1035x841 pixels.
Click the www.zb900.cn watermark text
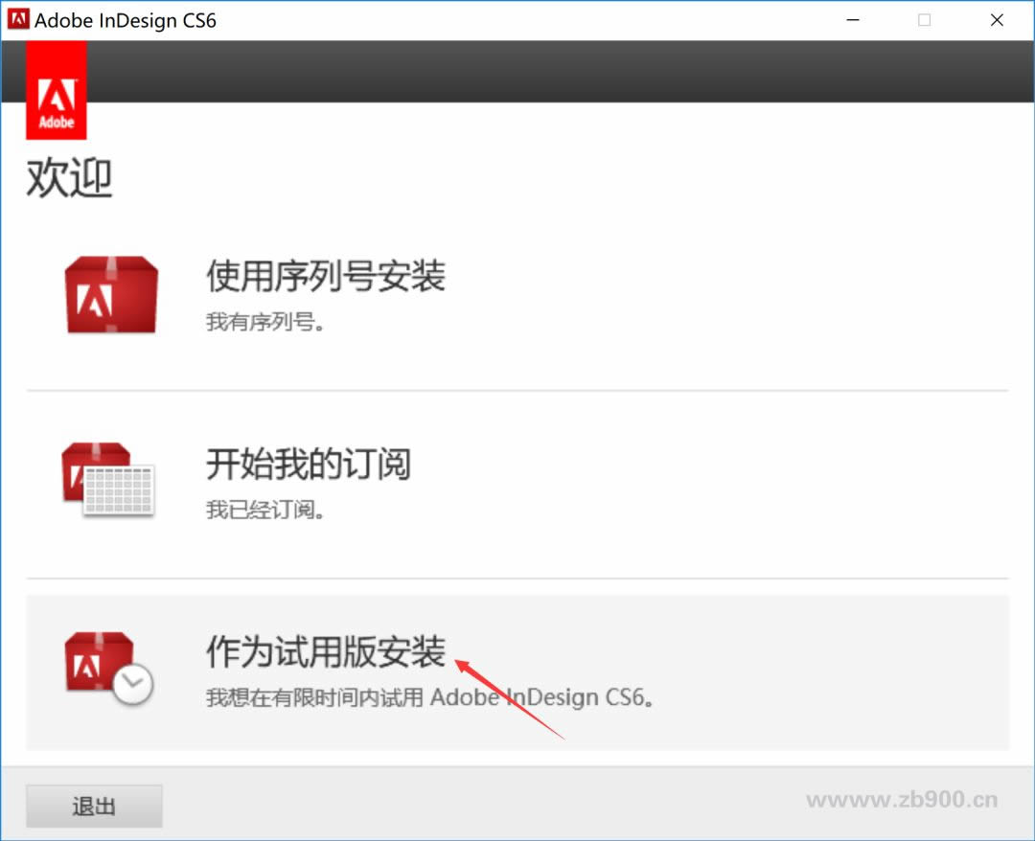click(901, 800)
